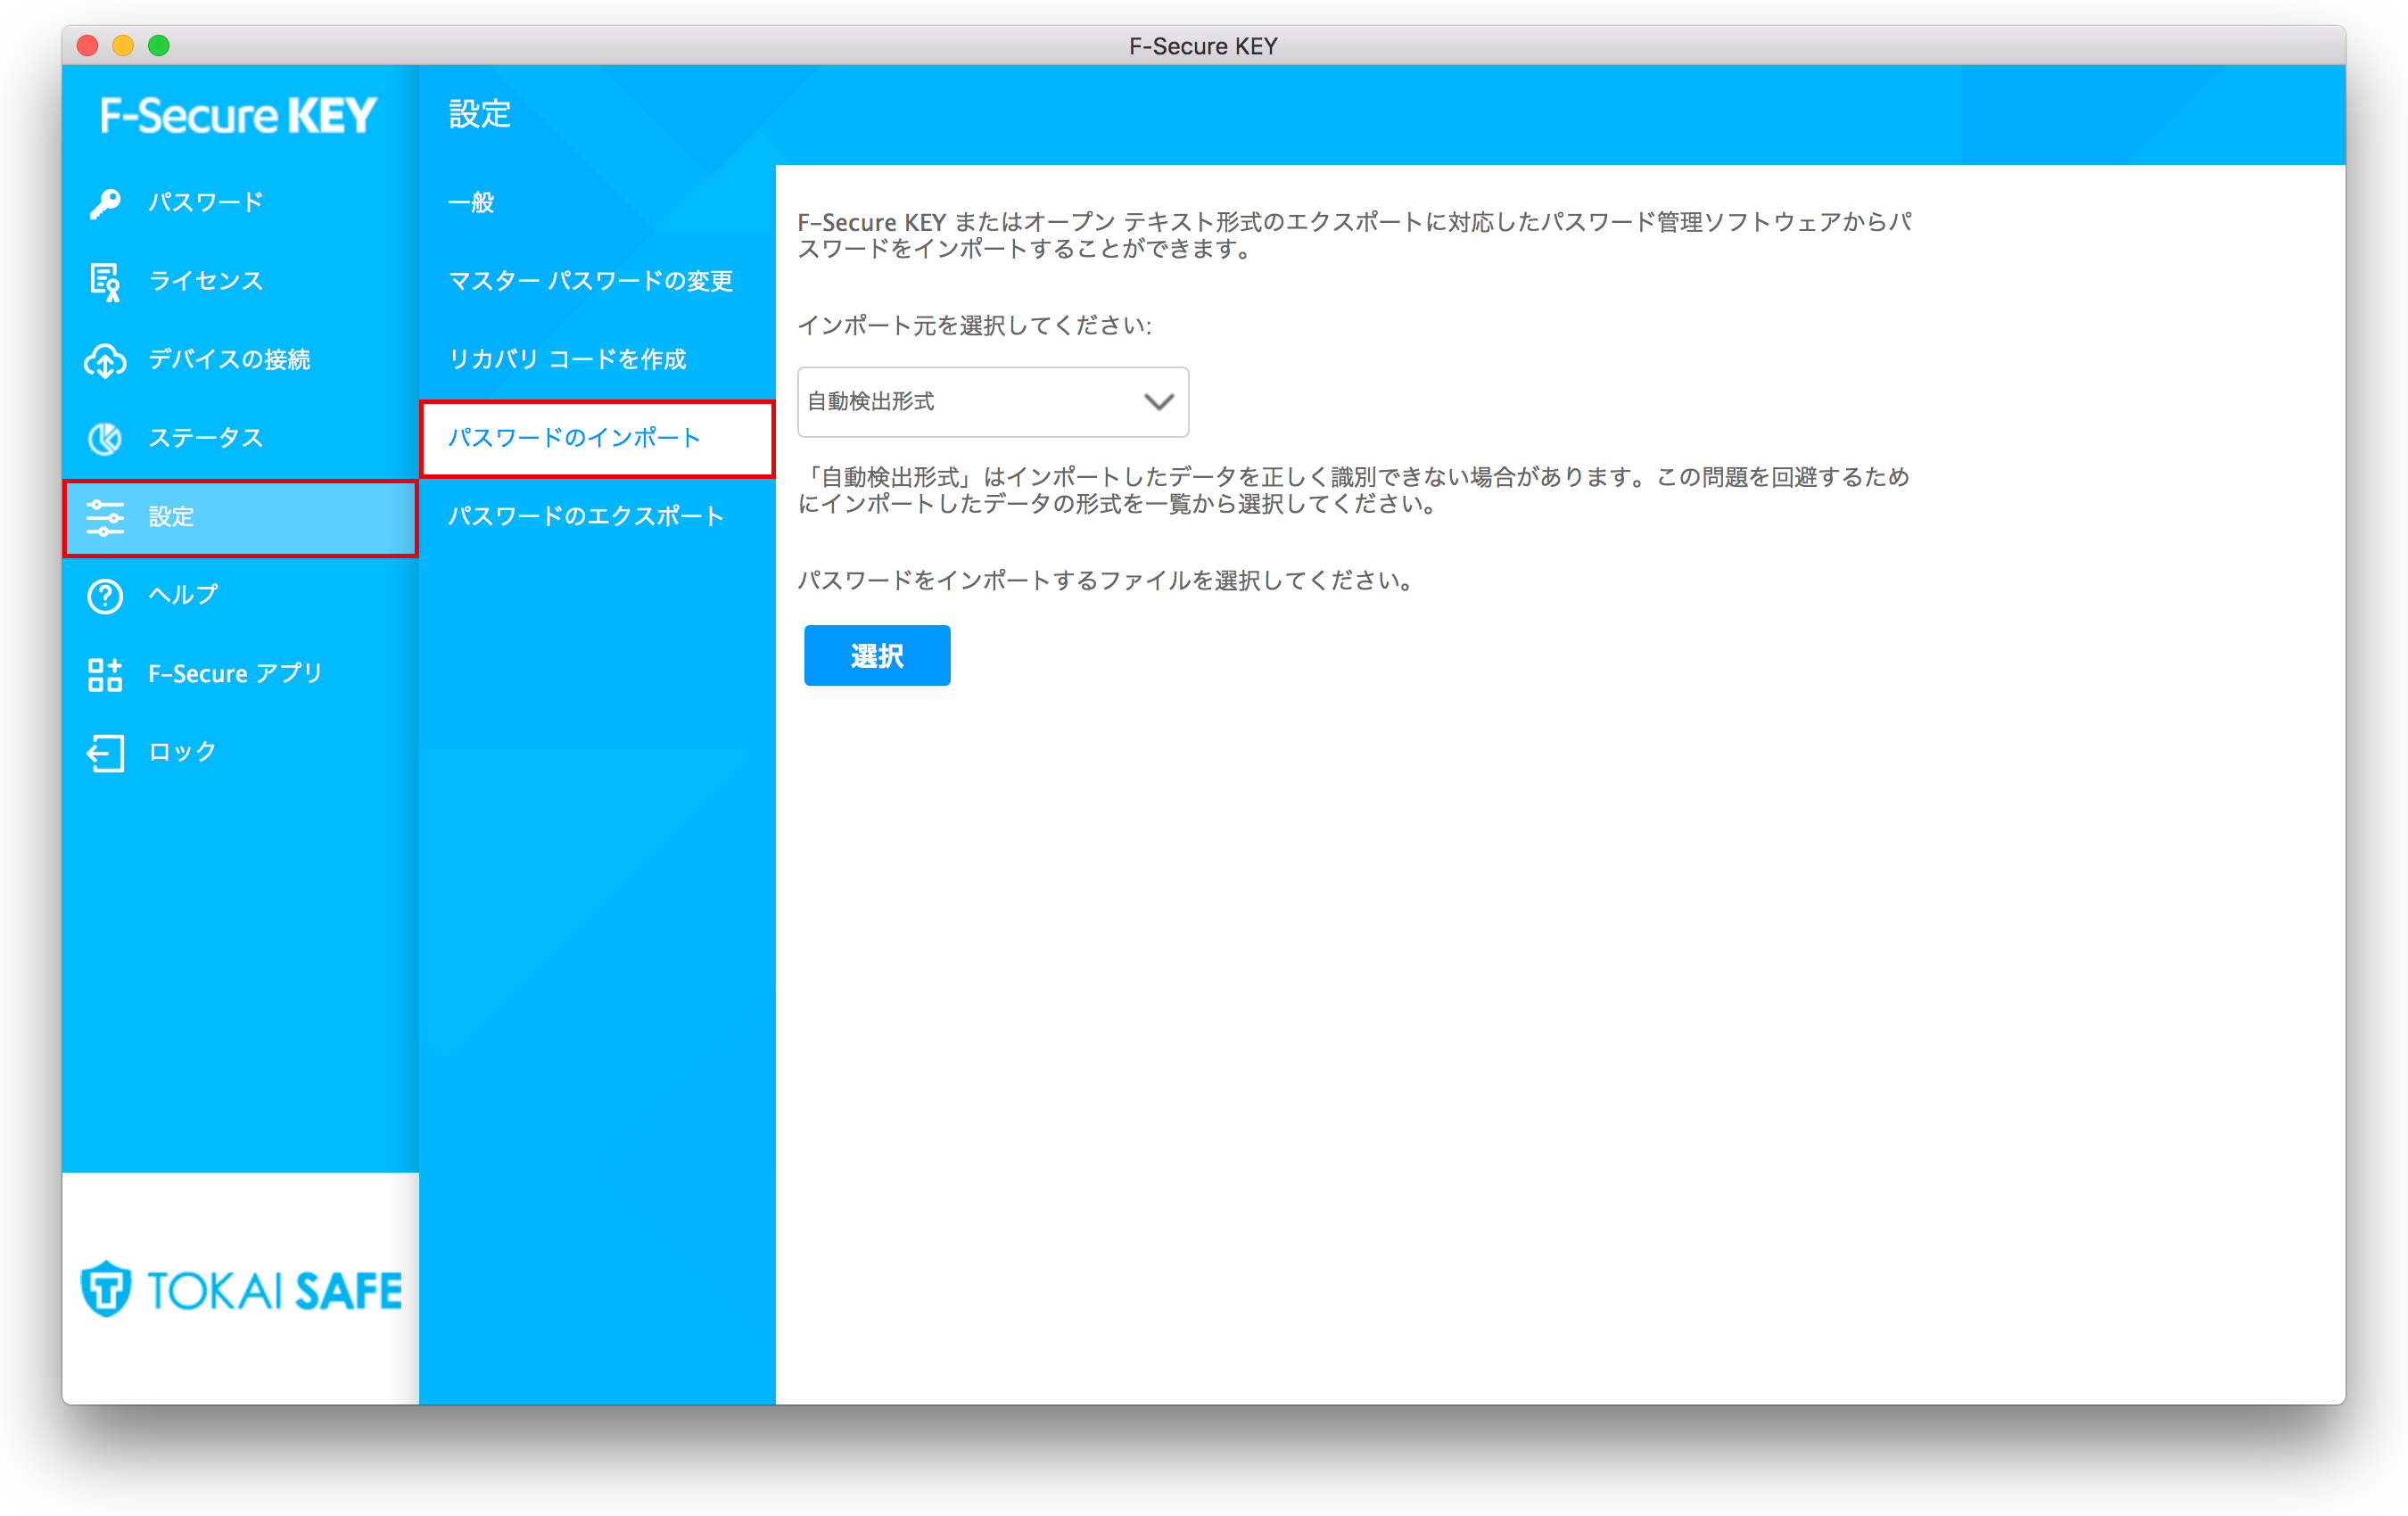The width and height of the screenshot is (2408, 1516).
Task: Open the 一般 settings section
Action: click(x=471, y=203)
